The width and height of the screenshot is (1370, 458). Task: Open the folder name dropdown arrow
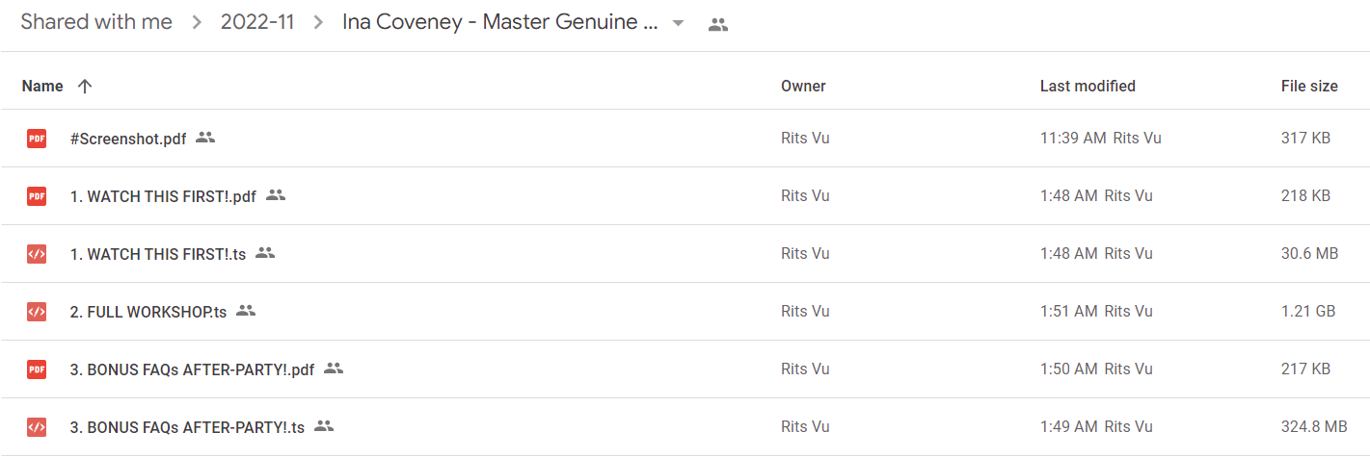(679, 24)
